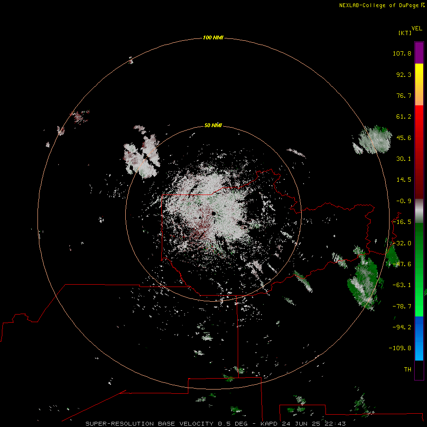Click the 45.6 legend value
Screen dimensions: 427x427
404,138
